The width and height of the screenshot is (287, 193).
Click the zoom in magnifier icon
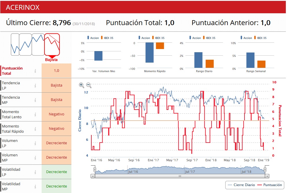click(82, 85)
